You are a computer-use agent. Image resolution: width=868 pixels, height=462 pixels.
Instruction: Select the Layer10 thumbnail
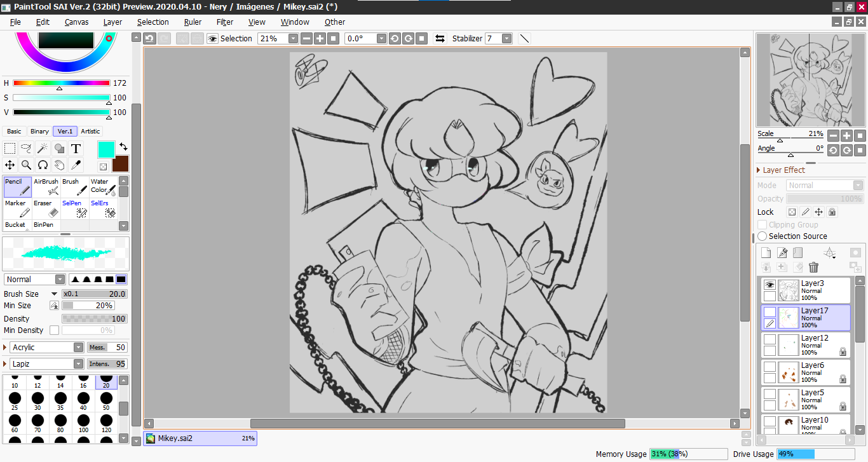coord(789,425)
